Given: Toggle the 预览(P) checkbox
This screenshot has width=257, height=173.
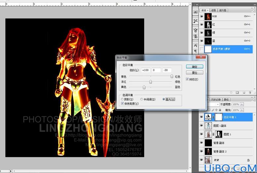Looking at the screenshot, I should (x=187, y=79).
